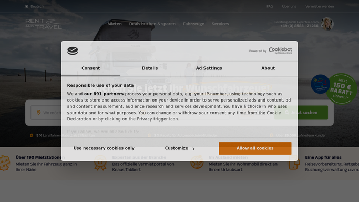Click the Rent and Travel logo

tap(44, 24)
